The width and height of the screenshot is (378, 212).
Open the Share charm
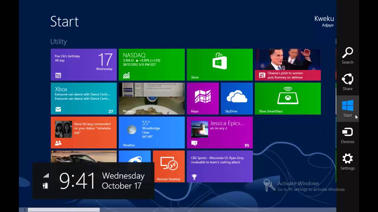(348, 82)
